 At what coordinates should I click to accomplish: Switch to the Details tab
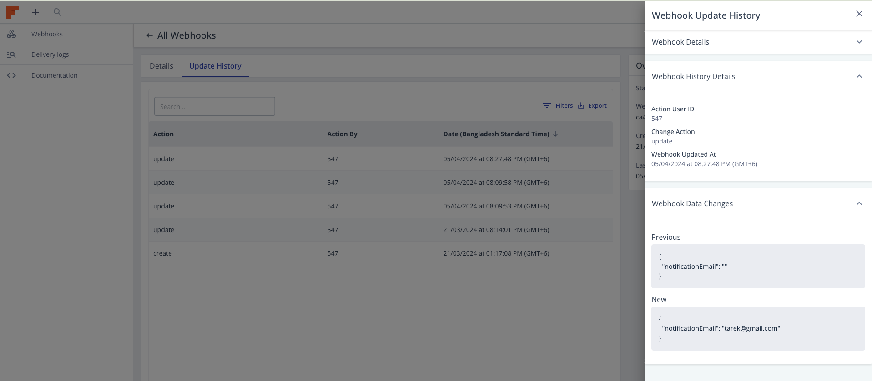pyautogui.click(x=161, y=66)
